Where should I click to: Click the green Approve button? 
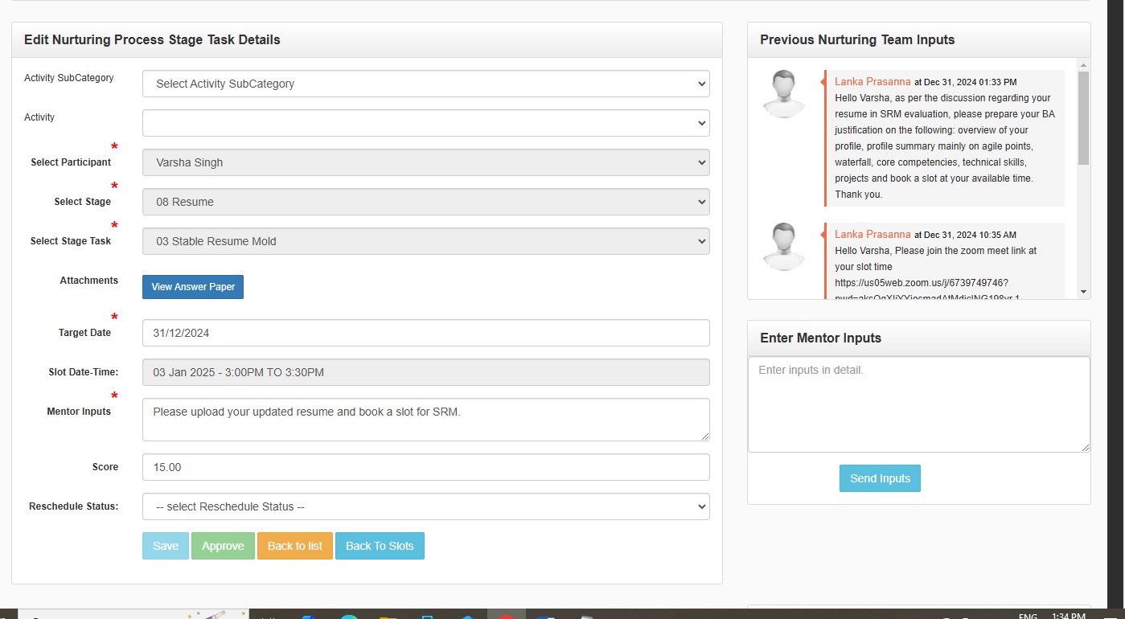pyautogui.click(x=223, y=546)
